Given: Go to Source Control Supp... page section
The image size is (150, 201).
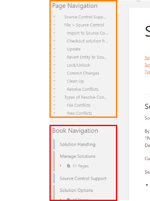Looking at the screenshot, I should click(x=85, y=17).
